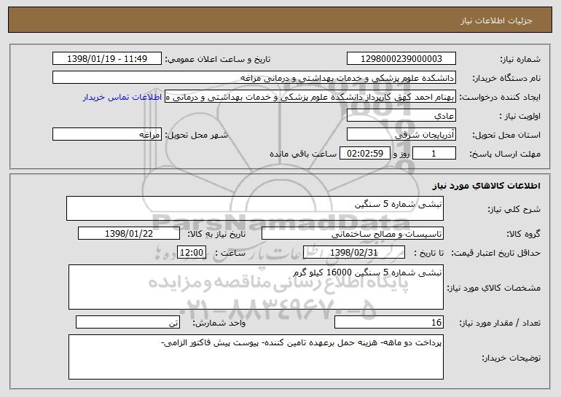Select the province field آذربایجان شرقی
The image size is (561, 397).
[x=401, y=134]
